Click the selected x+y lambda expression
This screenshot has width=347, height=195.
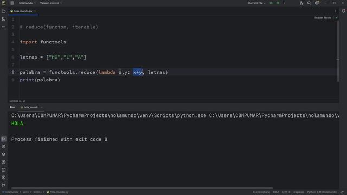pyautogui.click(x=137, y=72)
